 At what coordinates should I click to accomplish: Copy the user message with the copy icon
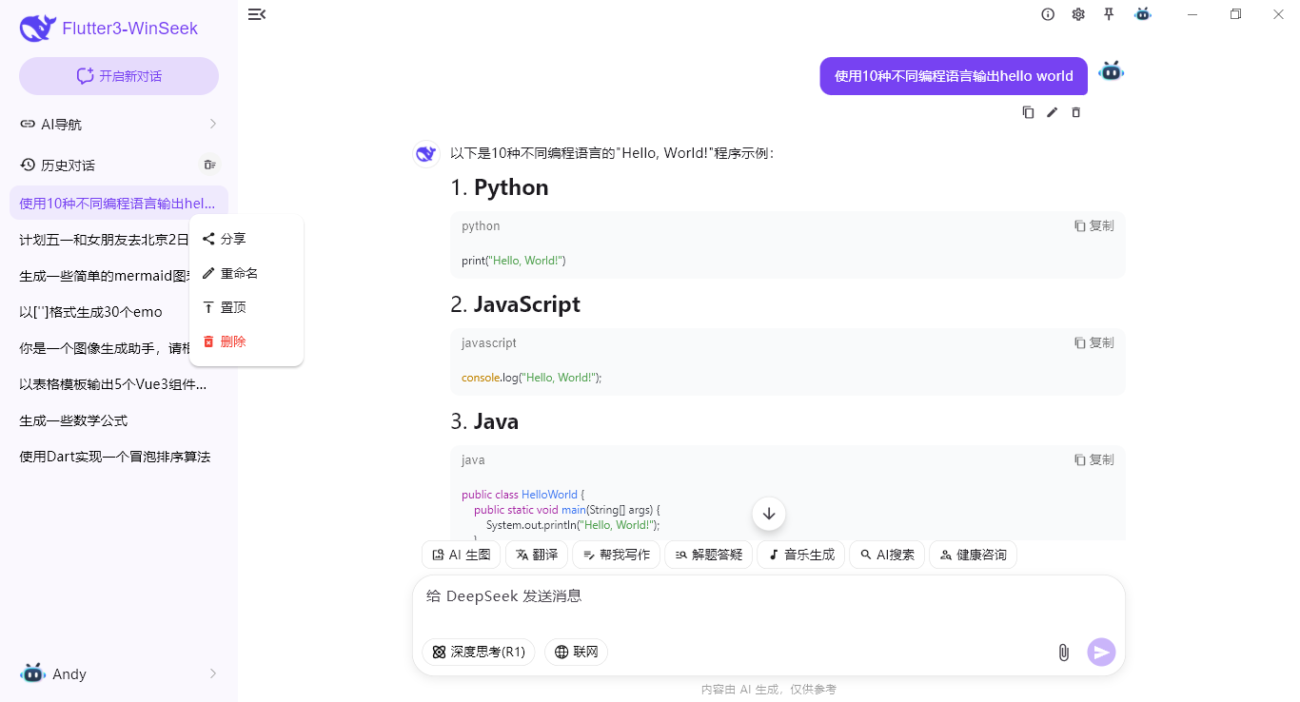[1028, 112]
